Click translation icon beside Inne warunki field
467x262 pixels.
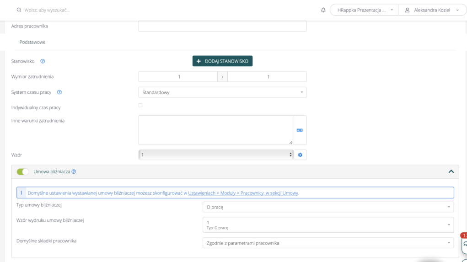[300, 130]
